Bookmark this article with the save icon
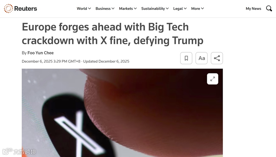The image size is (276, 157). point(186,58)
